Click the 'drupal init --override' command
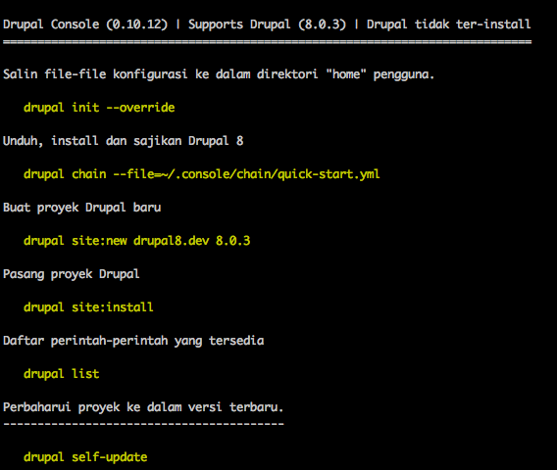The image size is (557, 470). pyautogui.click(x=99, y=108)
